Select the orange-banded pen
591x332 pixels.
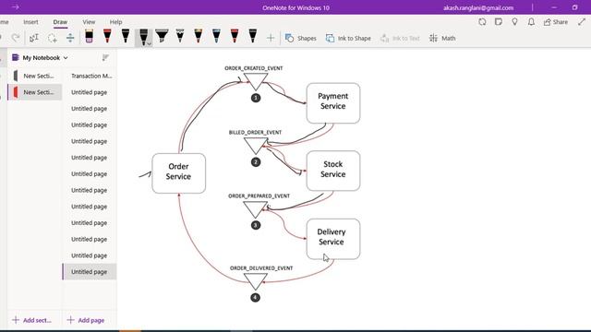pyautogui.click(x=198, y=36)
